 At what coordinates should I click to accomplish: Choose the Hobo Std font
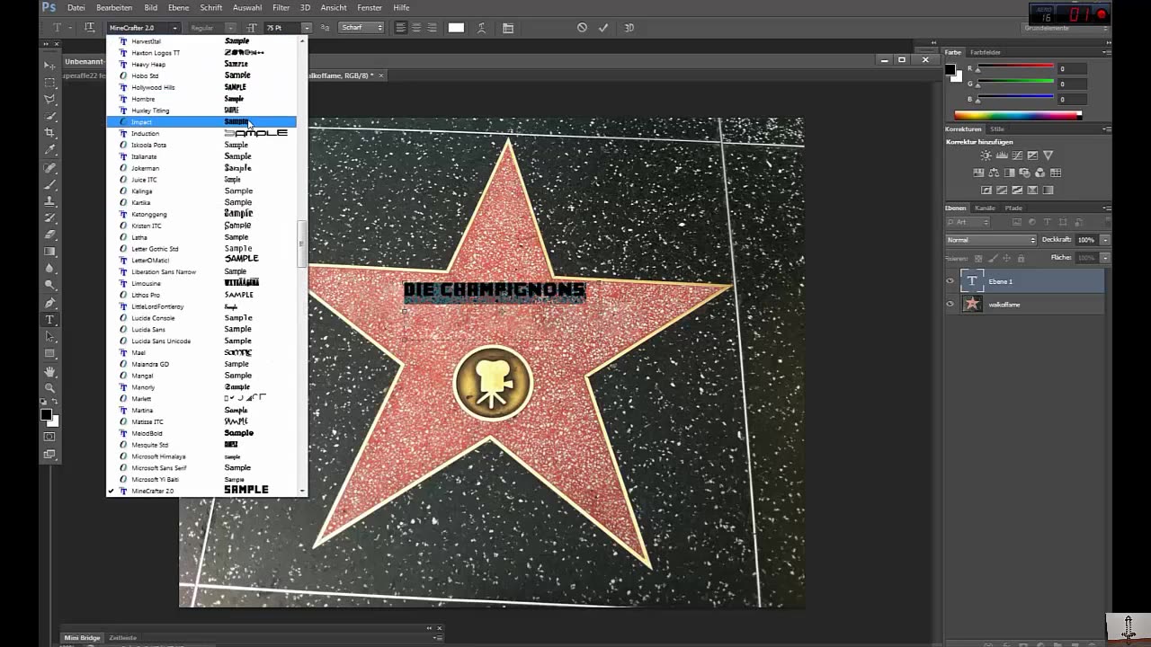201,75
